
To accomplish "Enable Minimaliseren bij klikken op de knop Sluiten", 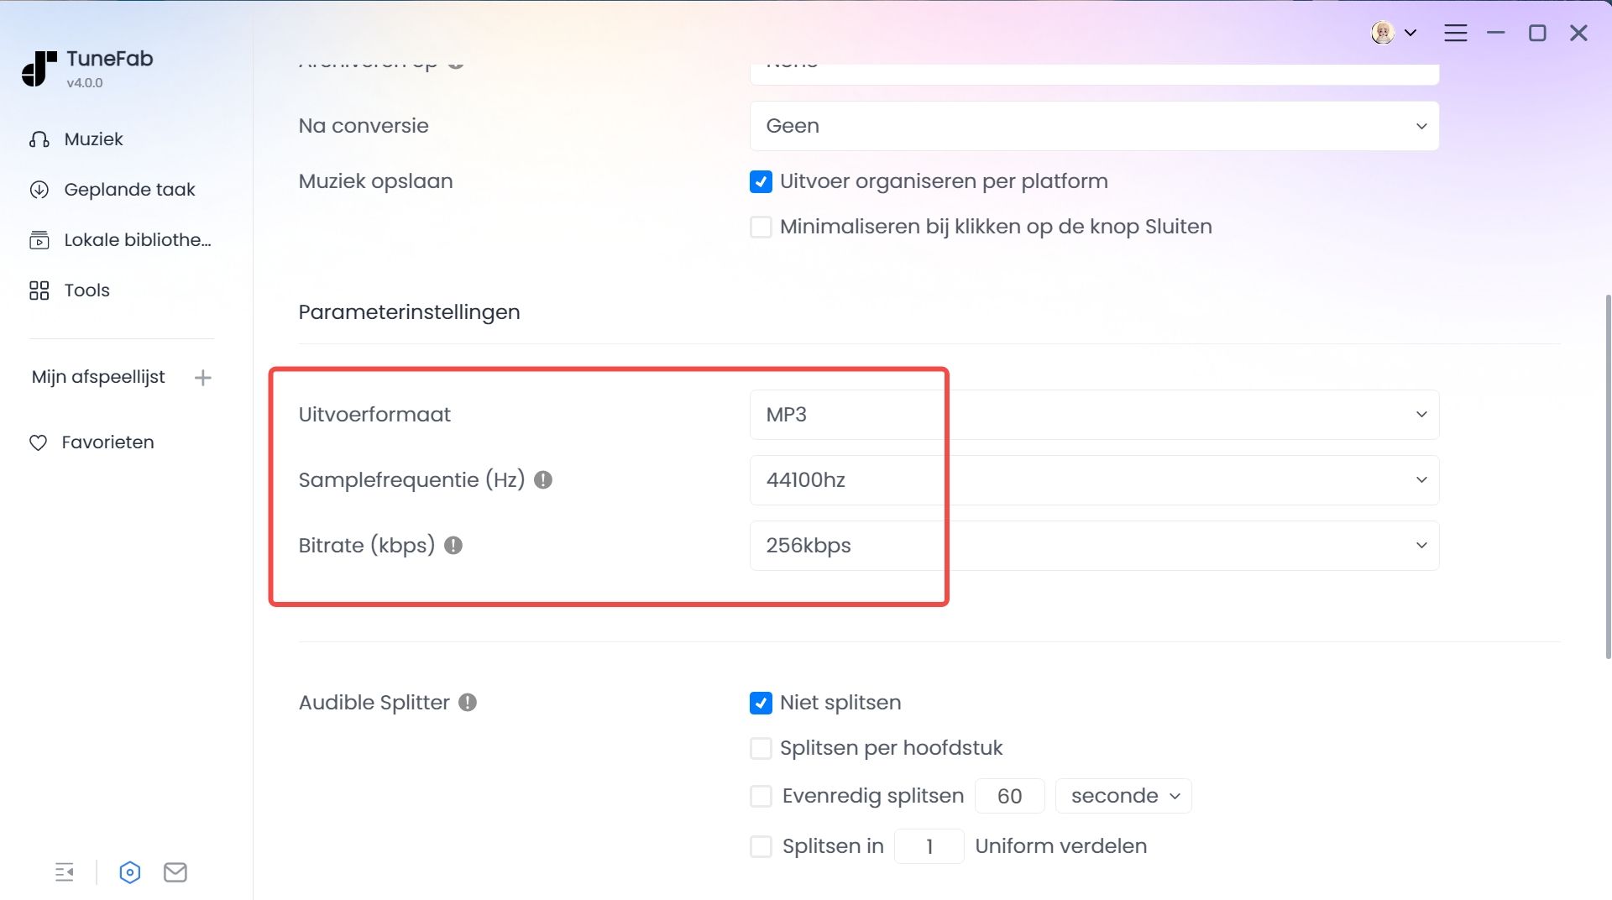I will (x=761, y=227).
